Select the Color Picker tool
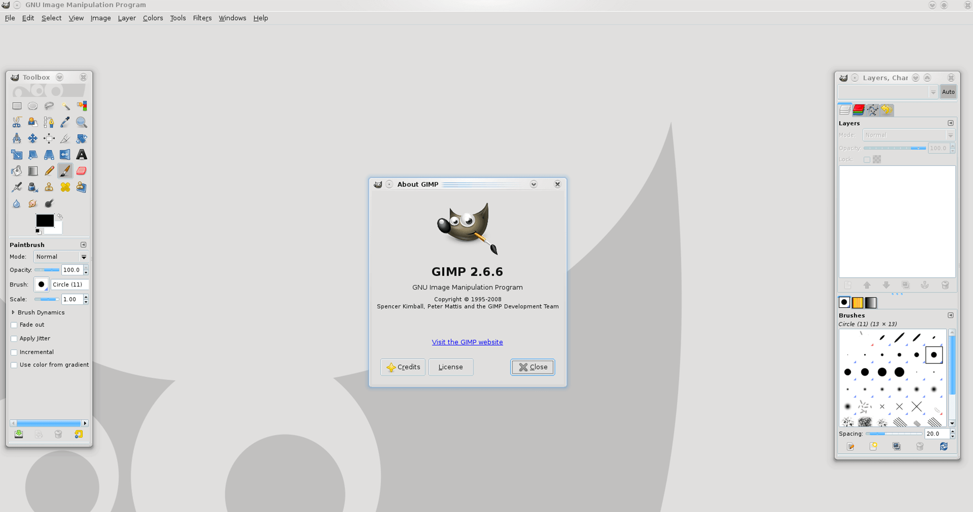Image resolution: width=973 pixels, height=512 pixels. [x=65, y=122]
